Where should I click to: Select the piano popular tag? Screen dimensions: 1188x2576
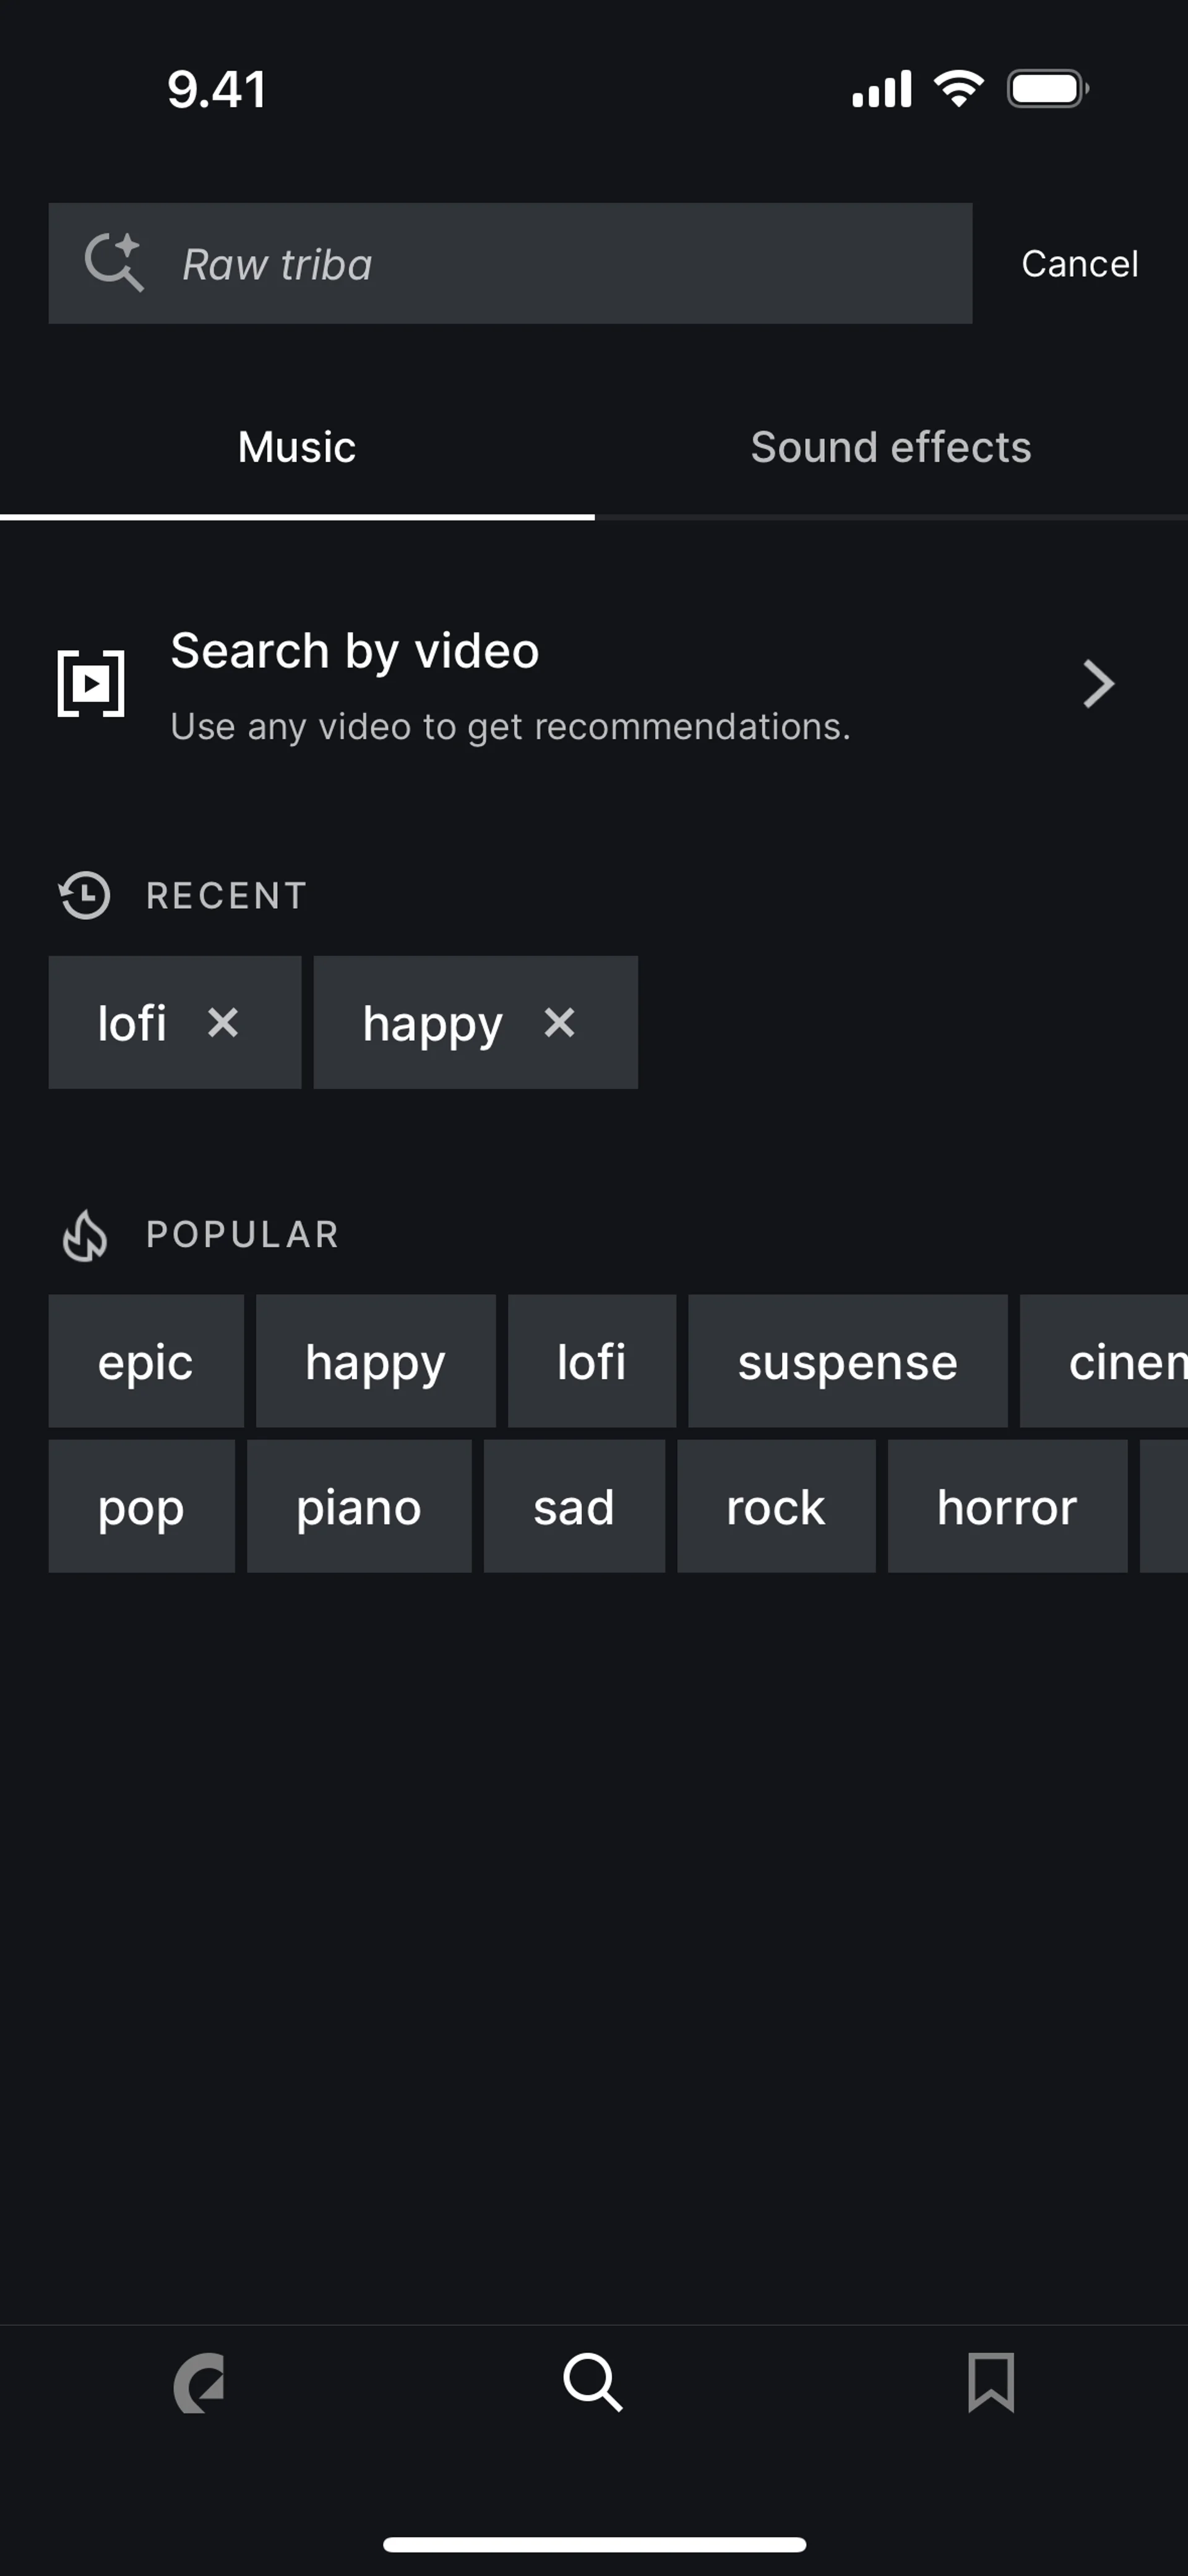click(359, 1507)
